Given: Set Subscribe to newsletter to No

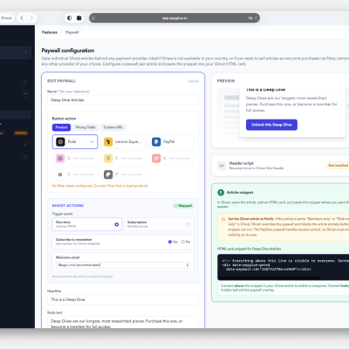Looking at the screenshot, I should 183,242.
